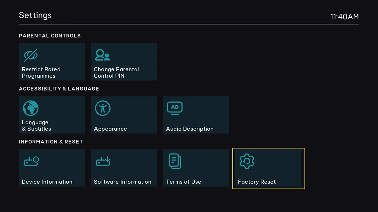The width and height of the screenshot is (378, 212).
Task: Open Language & Subtitles text label
Action: click(x=36, y=126)
